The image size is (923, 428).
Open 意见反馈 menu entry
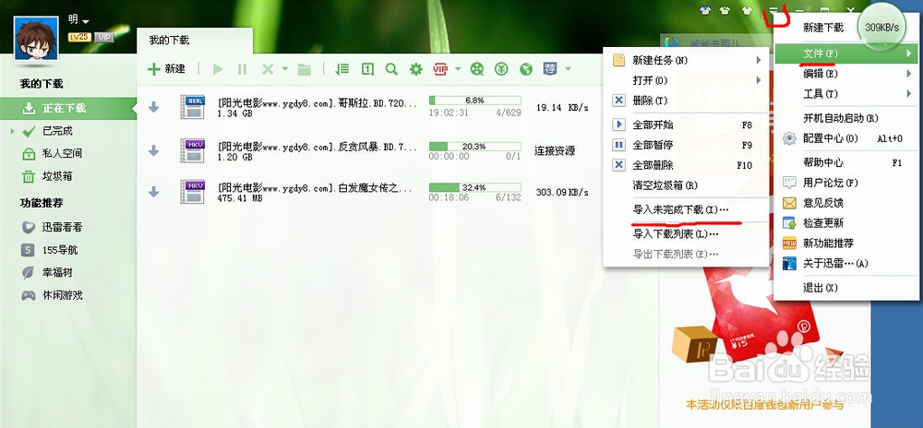pos(845,203)
